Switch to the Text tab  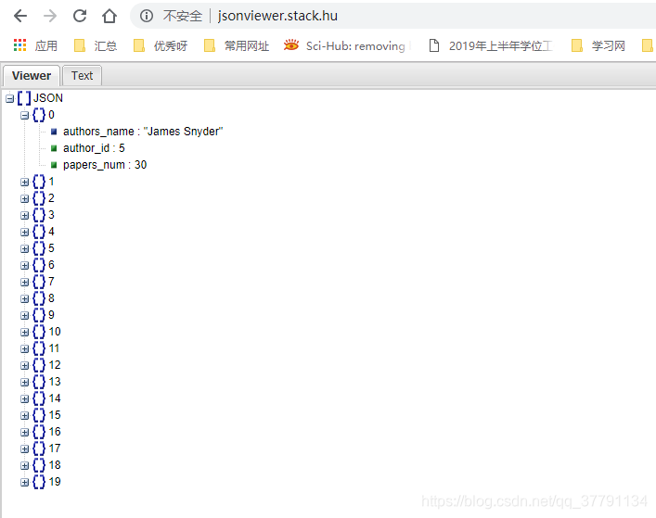[82, 76]
